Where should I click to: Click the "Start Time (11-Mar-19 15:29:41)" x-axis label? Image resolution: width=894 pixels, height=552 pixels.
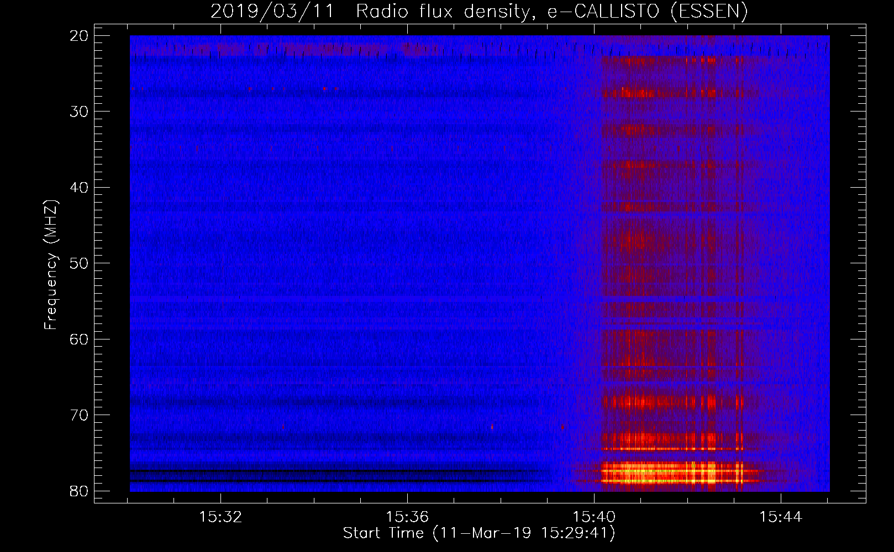[x=479, y=533]
